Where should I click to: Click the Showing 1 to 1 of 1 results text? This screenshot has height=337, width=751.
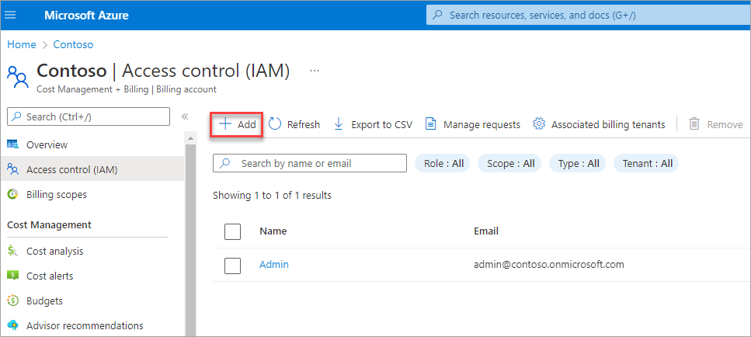point(272,196)
